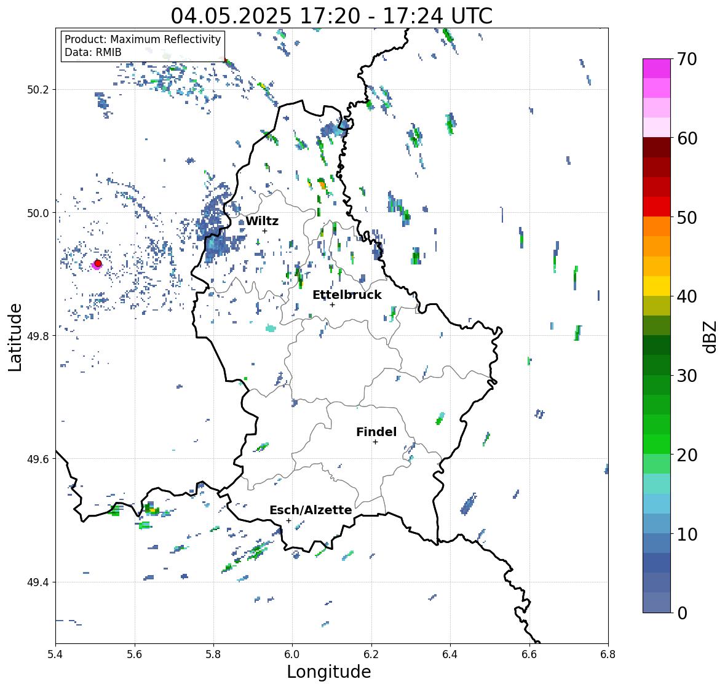The image size is (725, 687).
Task: Pick the magenta swatch at colorbar top
Action: (x=657, y=68)
